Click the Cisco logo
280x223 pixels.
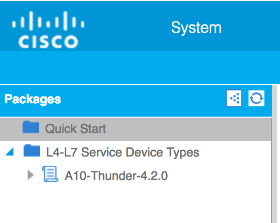coord(48,30)
